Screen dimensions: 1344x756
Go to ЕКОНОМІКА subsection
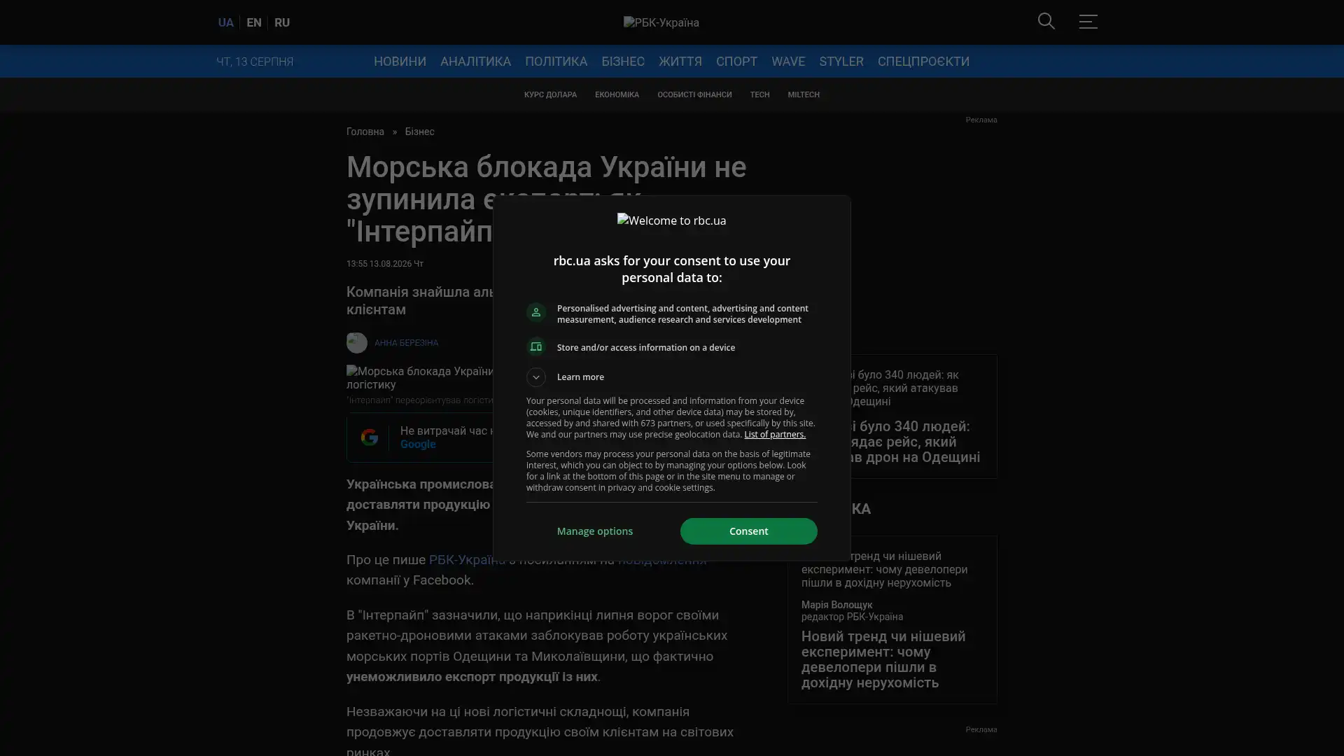point(617,94)
